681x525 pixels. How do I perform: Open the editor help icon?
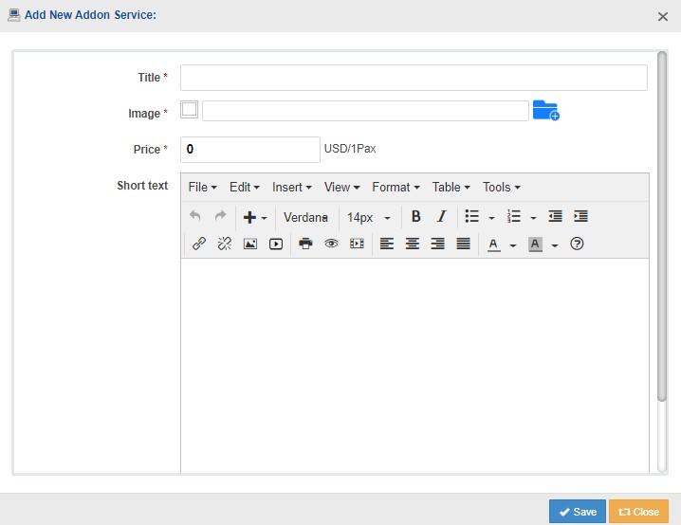click(x=577, y=244)
